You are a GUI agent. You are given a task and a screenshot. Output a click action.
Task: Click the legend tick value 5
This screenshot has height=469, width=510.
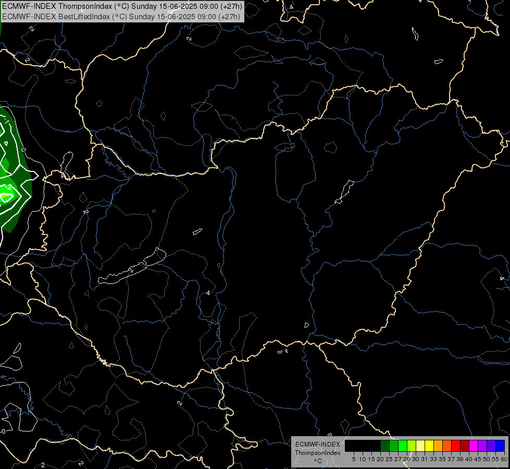pyautogui.click(x=354, y=459)
